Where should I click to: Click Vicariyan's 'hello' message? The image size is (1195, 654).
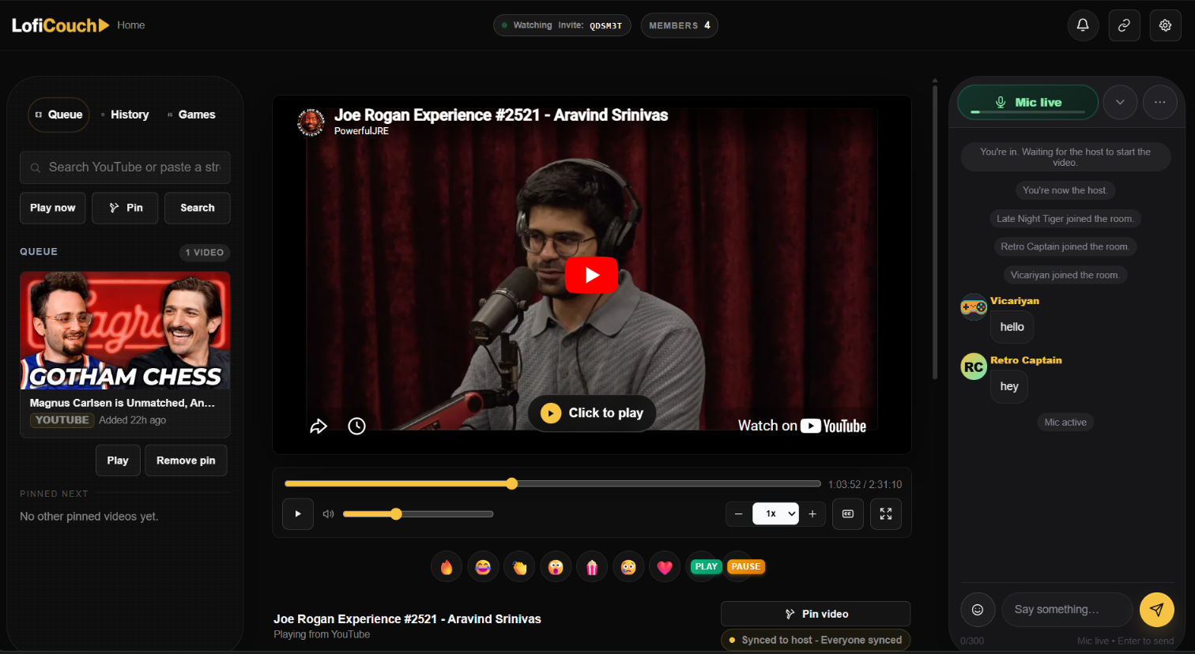tap(1012, 327)
